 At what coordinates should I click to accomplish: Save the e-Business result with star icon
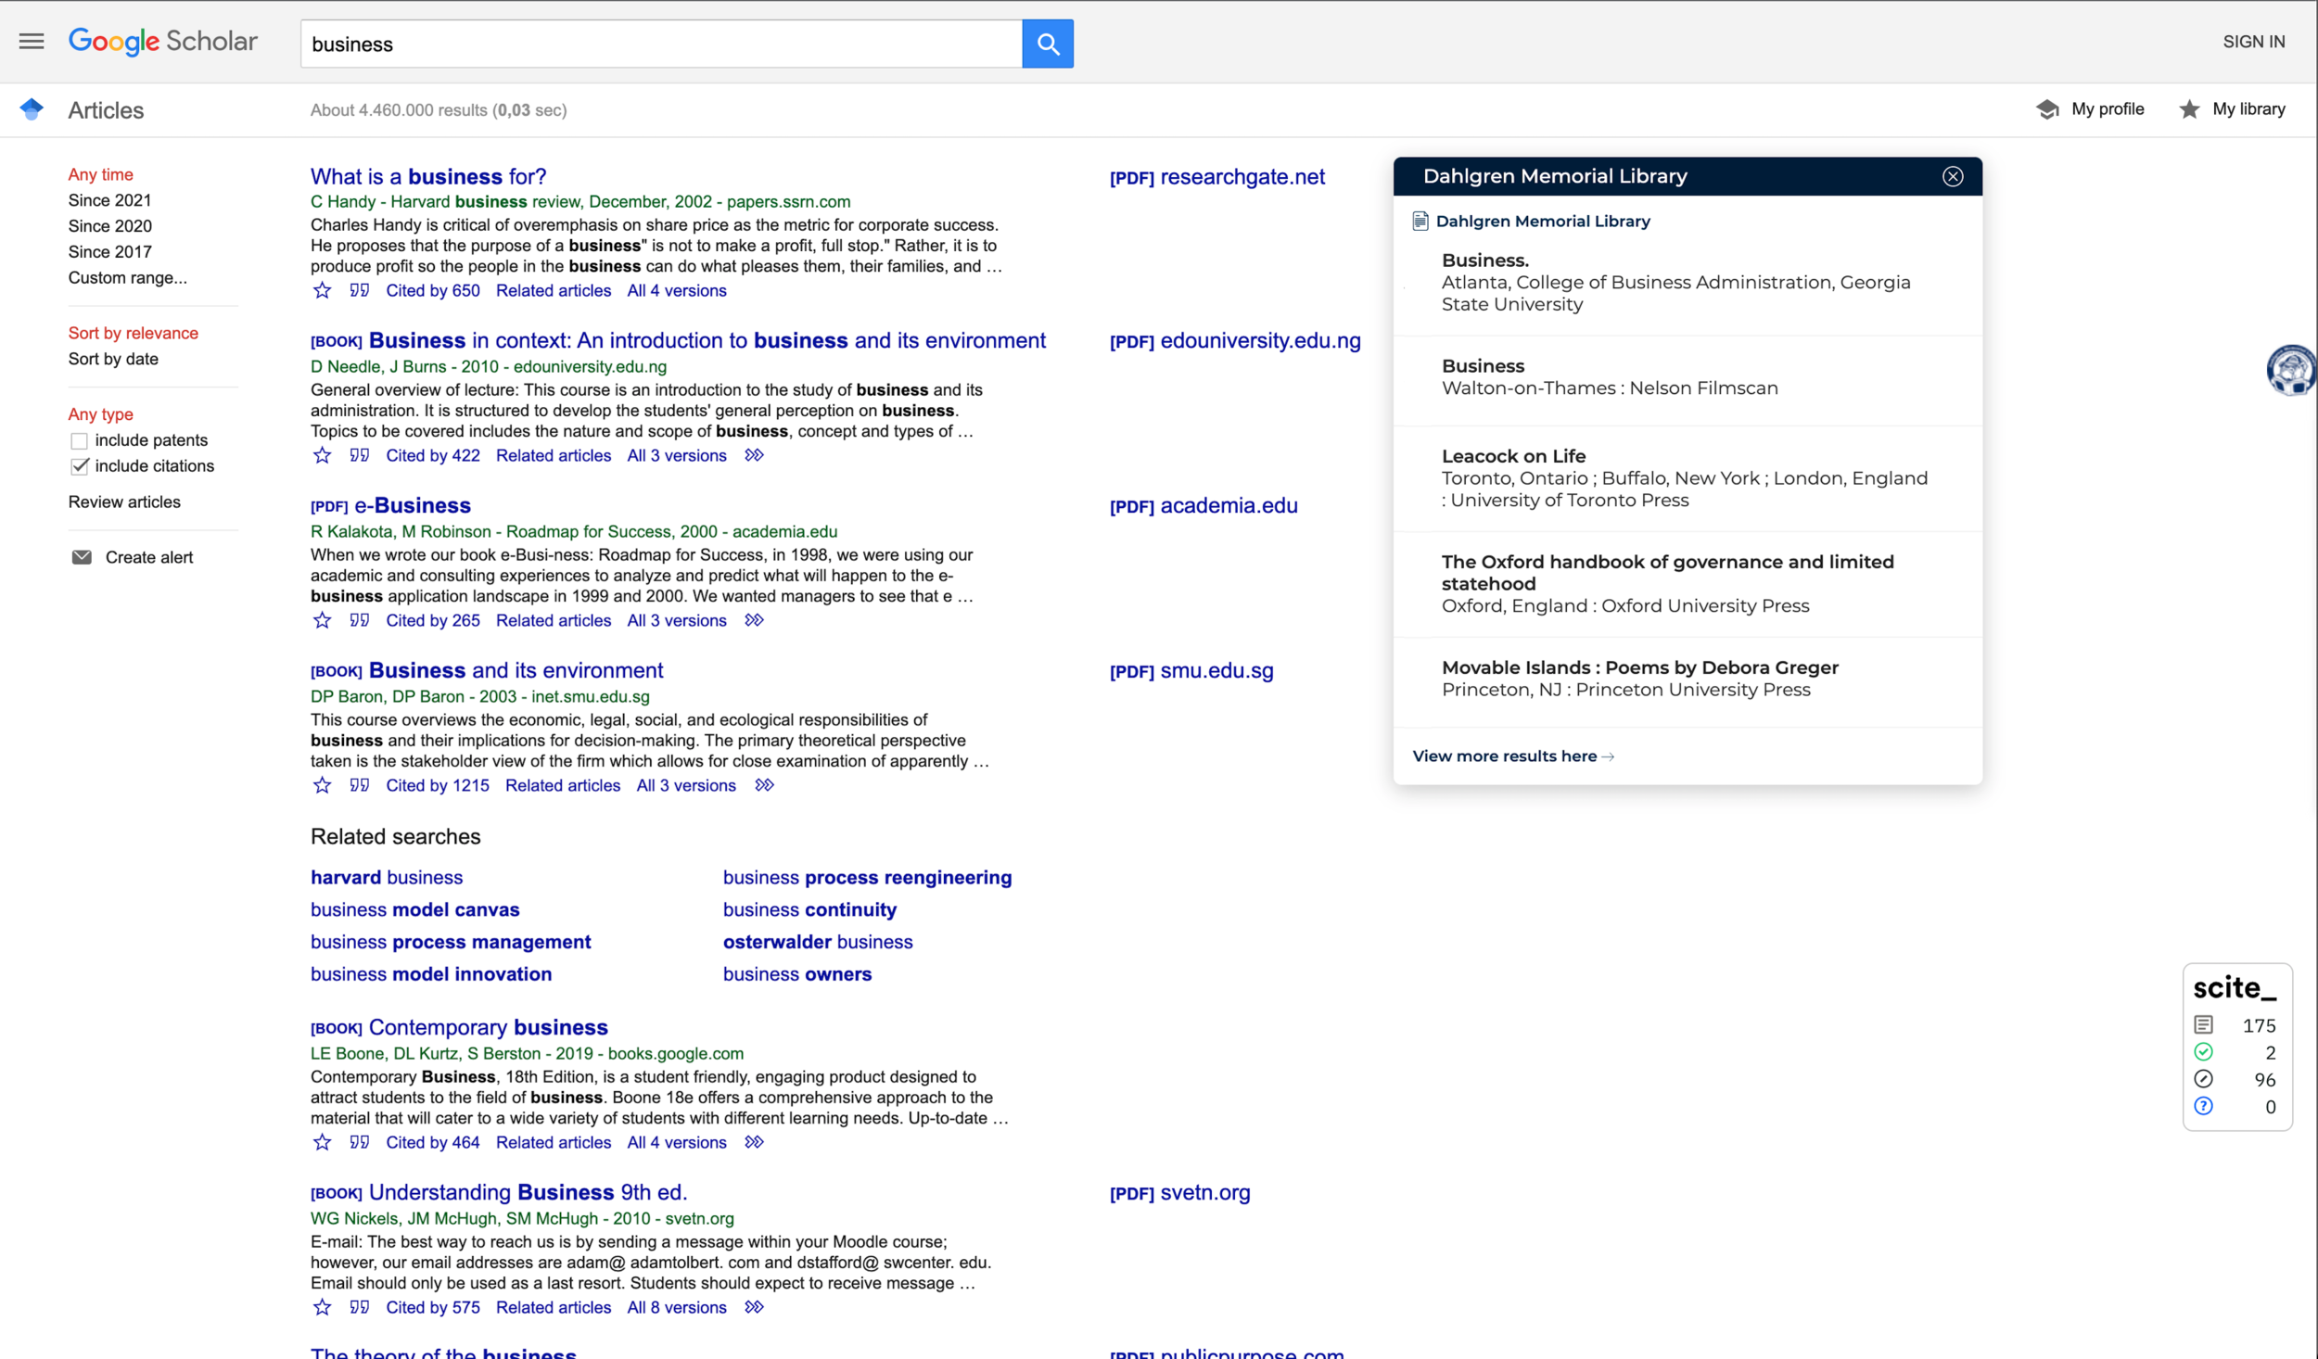(x=322, y=621)
